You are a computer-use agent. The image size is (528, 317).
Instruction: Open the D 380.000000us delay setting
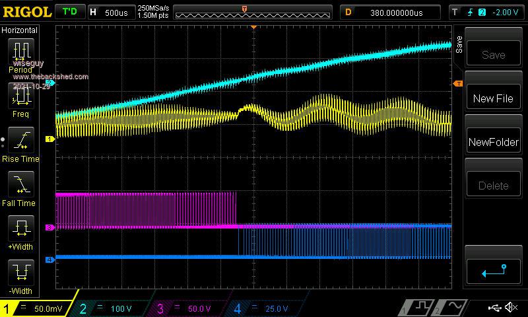pyautogui.click(x=390, y=12)
